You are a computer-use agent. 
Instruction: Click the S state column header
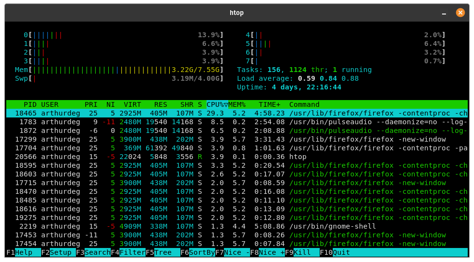200,104
